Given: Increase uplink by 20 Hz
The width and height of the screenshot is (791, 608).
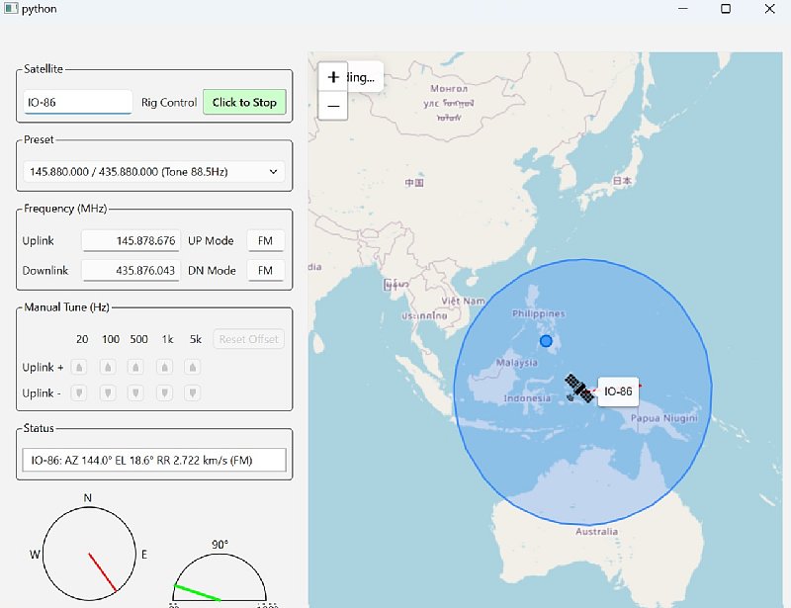Looking at the screenshot, I should (x=80, y=367).
